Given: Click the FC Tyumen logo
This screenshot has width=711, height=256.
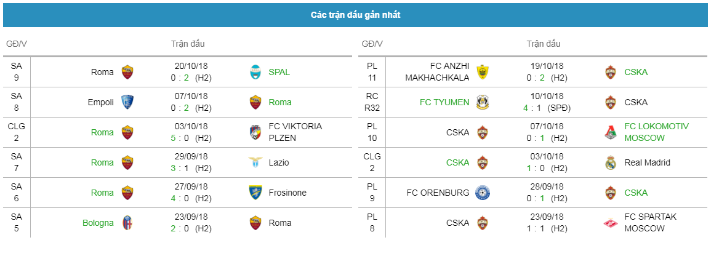Looking at the screenshot, I should [483, 102].
